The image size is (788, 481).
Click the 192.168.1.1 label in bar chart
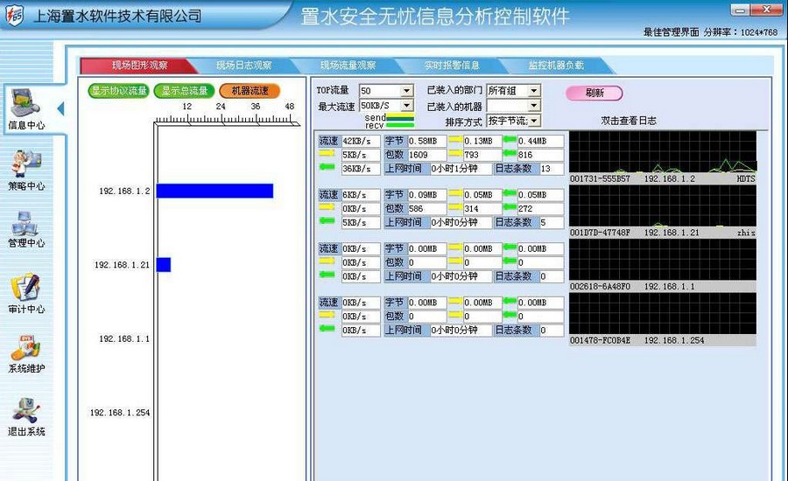point(124,339)
